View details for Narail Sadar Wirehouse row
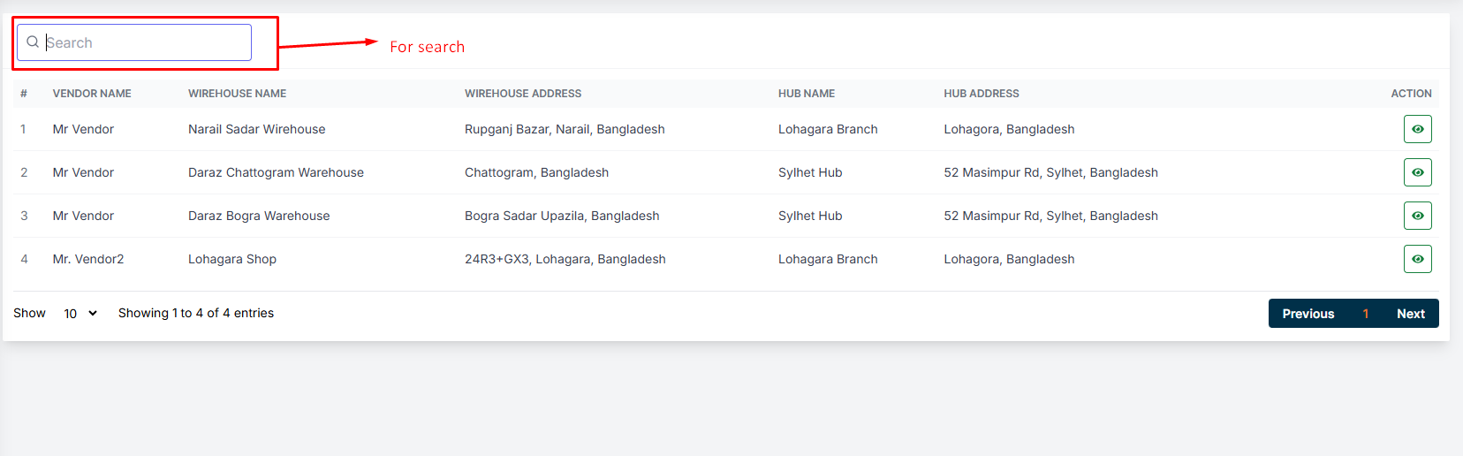Screen dimensions: 1463x456 click(1417, 129)
